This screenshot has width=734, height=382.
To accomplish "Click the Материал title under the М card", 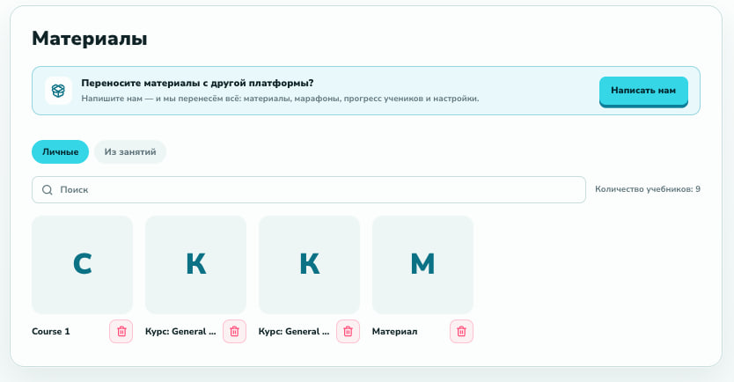I will point(394,332).
